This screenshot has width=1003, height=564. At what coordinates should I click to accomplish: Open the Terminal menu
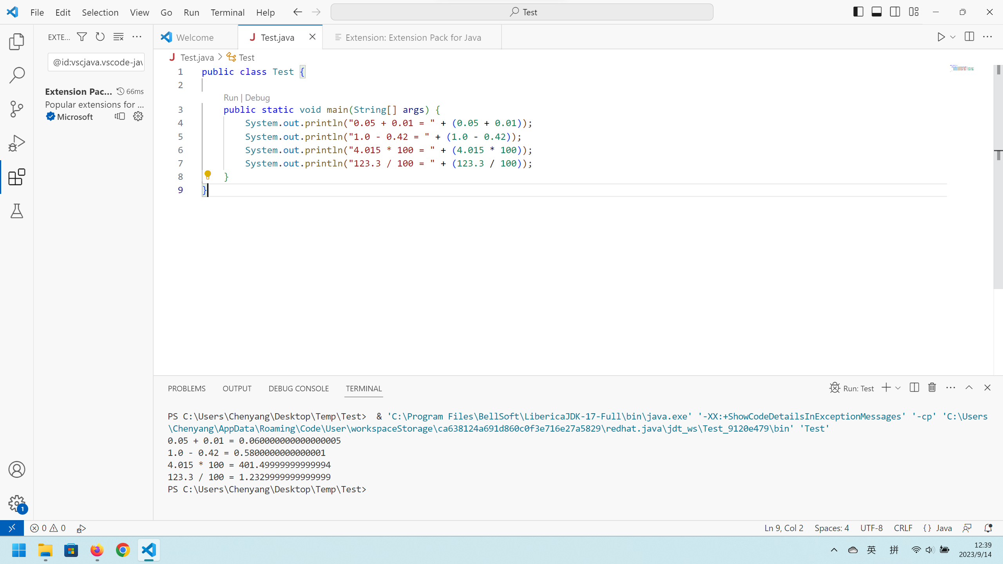(x=227, y=12)
